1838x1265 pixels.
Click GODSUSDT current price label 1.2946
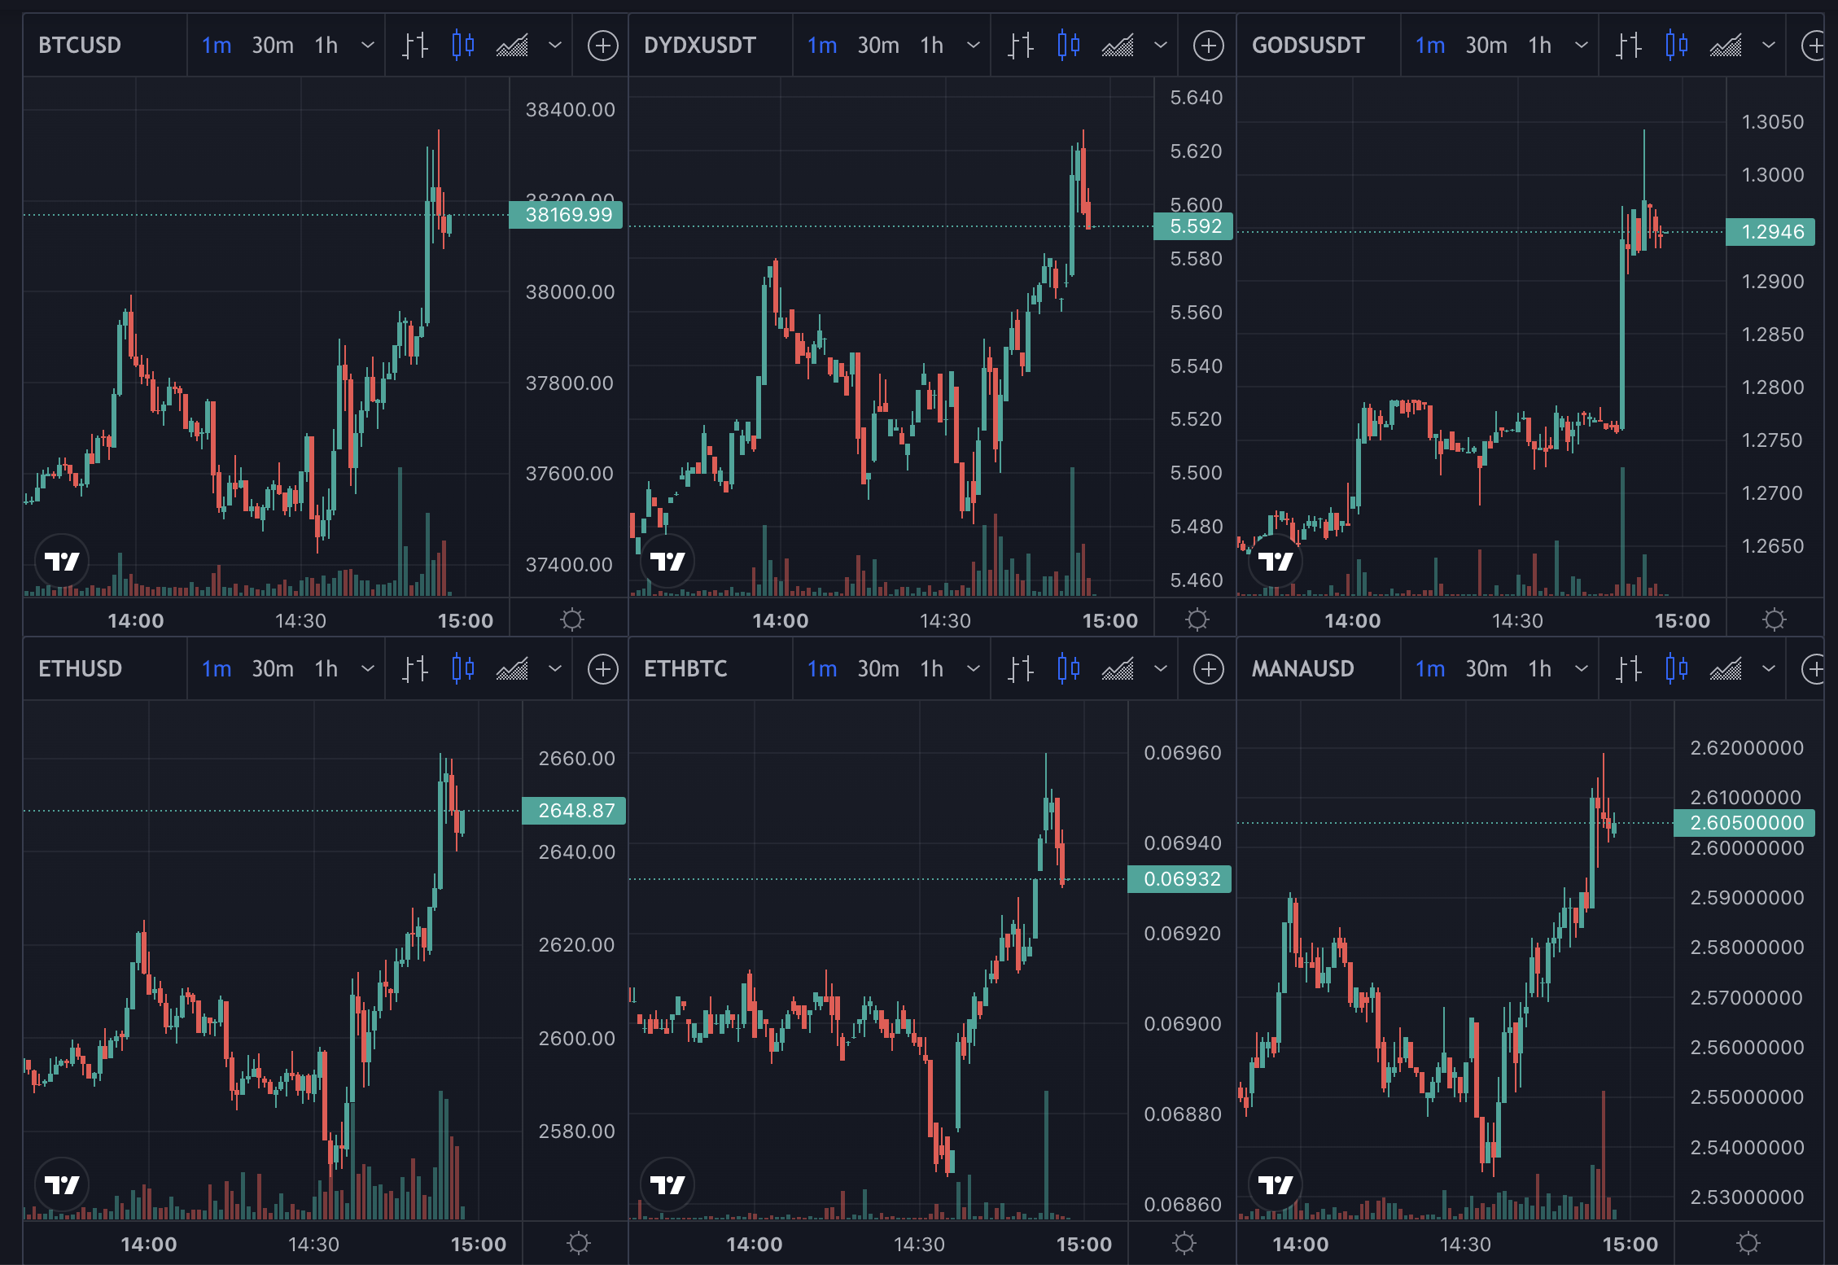click(x=1770, y=232)
